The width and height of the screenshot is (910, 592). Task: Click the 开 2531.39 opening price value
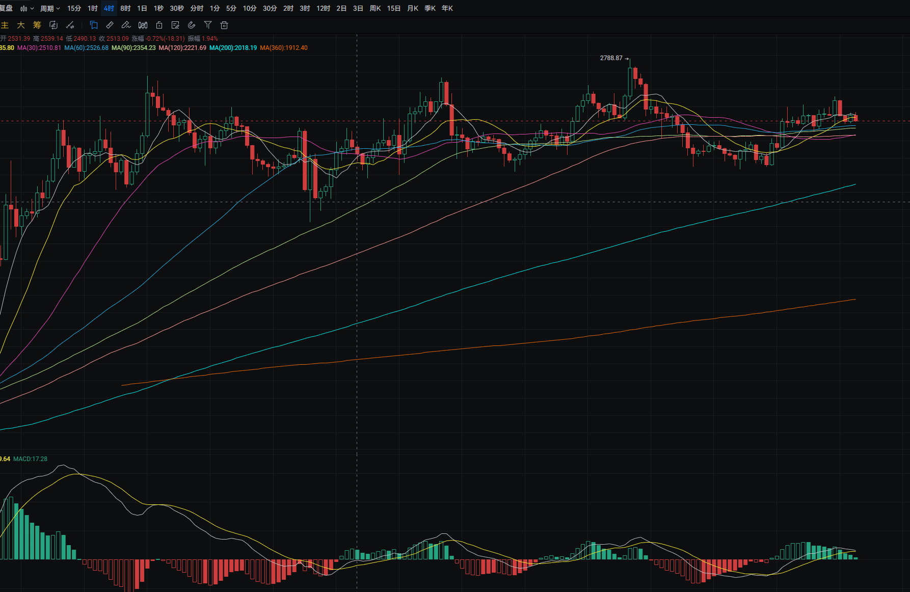pos(15,39)
